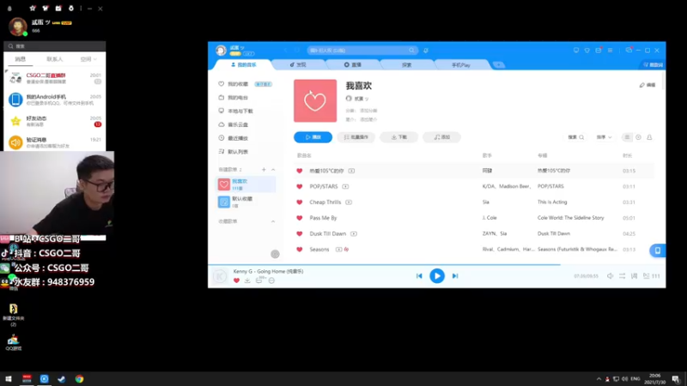The width and height of the screenshot is (687, 386).
Task: Toggle the heart on Dusk Till Dawn
Action: (300, 233)
